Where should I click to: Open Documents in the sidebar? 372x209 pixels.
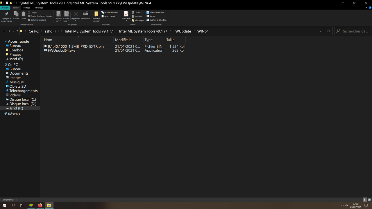pos(19,73)
